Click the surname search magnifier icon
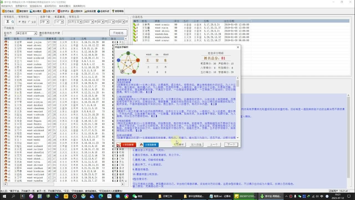This screenshot has width=355, height=200. pyautogui.click(x=13, y=22)
